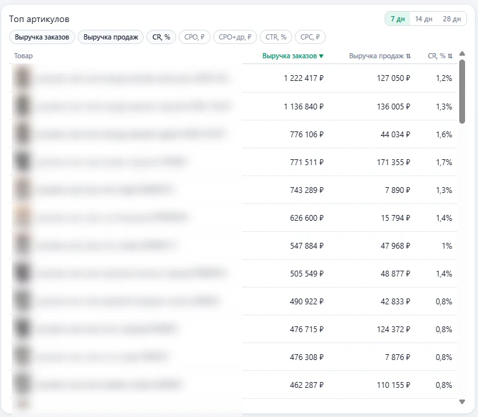
Task: Open product thumbnail in 490 922 ₽ row
Action: point(23,301)
